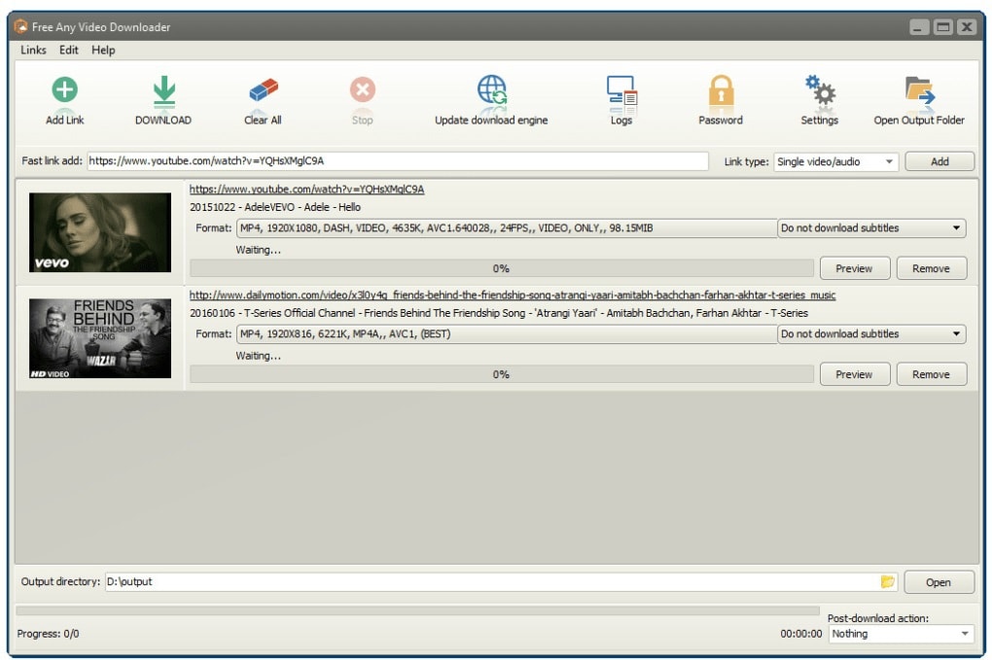The image size is (992, 660).
Task: Click the Update download engine icon
Action: [x=491, y=92]
